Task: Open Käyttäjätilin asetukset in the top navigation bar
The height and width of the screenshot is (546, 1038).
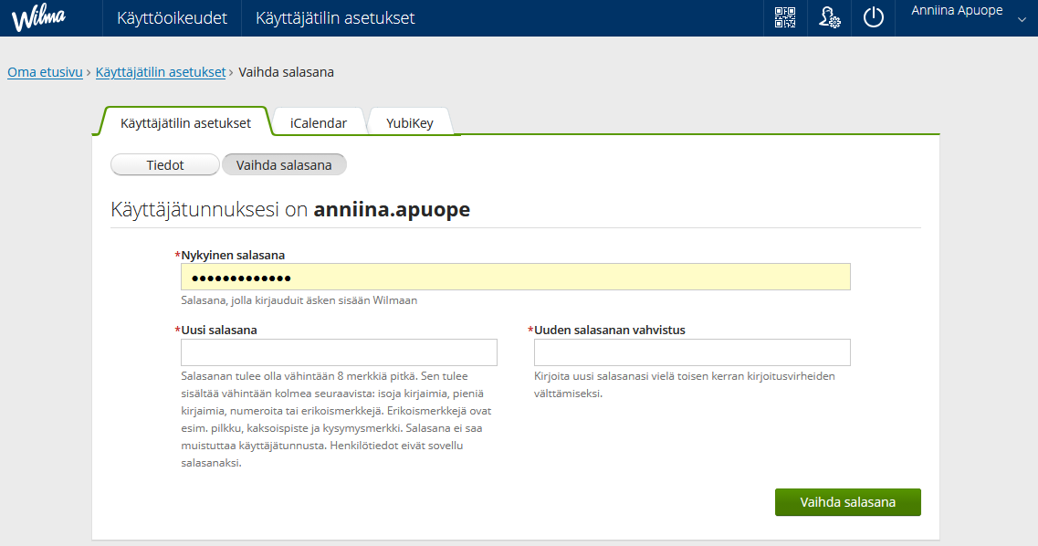Action: pyautogui.click(x=335, y=18)
